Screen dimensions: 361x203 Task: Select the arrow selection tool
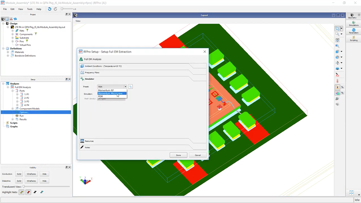coord(337,28)
